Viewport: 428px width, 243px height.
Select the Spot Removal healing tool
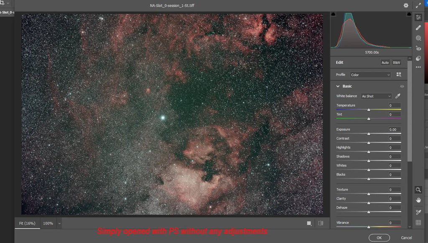(418, 28)
